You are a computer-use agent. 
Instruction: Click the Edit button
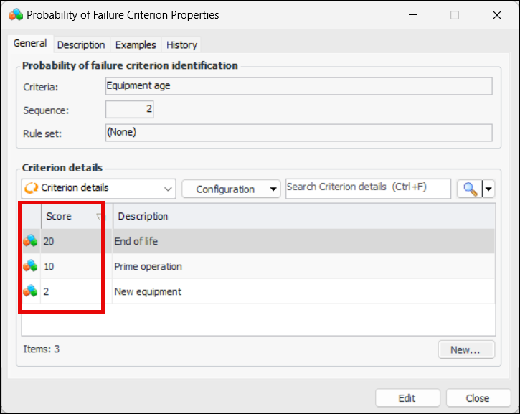point(407,398)
